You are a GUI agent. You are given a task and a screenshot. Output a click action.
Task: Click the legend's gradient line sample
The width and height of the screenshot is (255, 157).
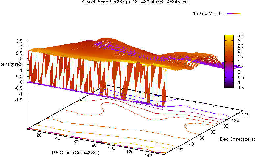(x=234, y=14)
